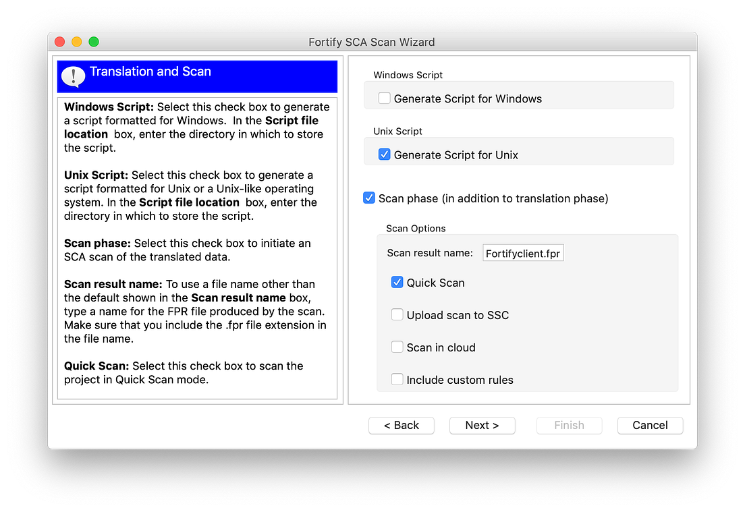
Task: Click the 'Scan result name:' field label
Action: 430,253
